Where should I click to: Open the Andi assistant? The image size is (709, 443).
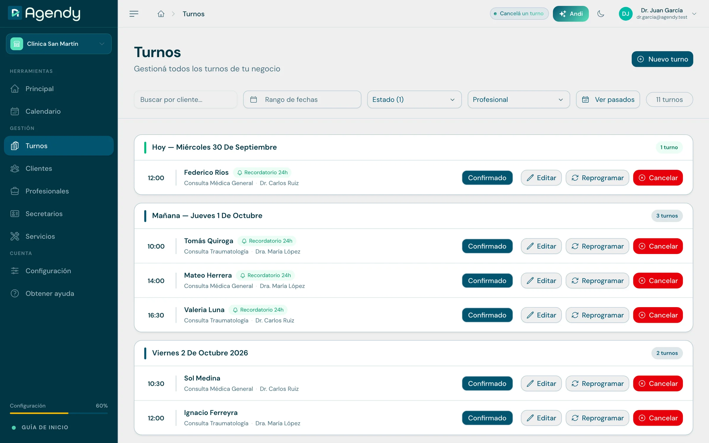tap(570, 14)
